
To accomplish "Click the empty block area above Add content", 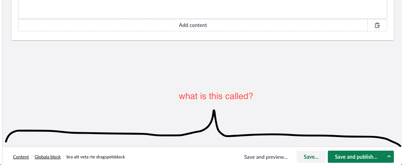I will pos(203,9).
